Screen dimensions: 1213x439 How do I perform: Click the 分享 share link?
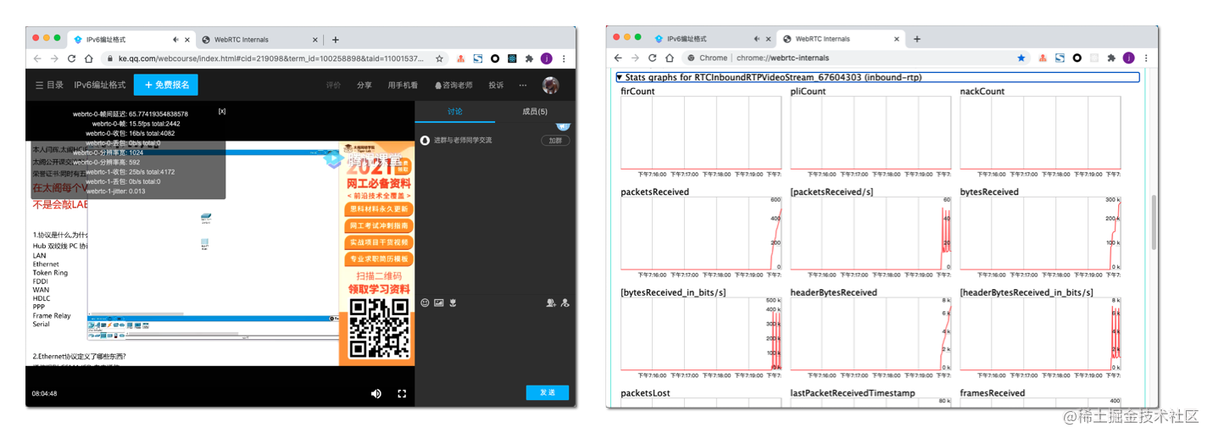click(x=364, y=85)
